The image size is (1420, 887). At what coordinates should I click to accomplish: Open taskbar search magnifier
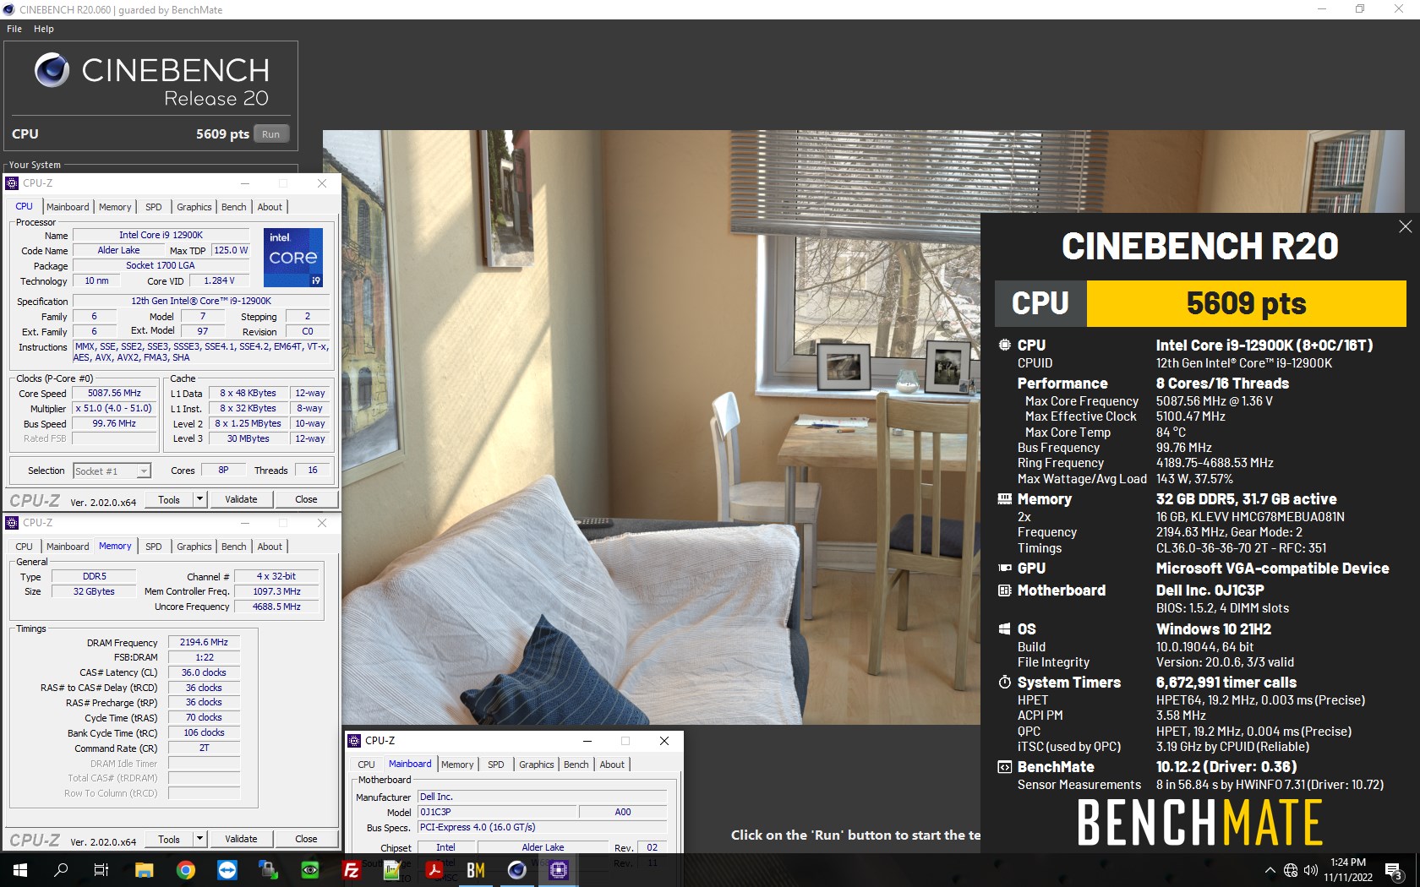(x=61, y=869)
